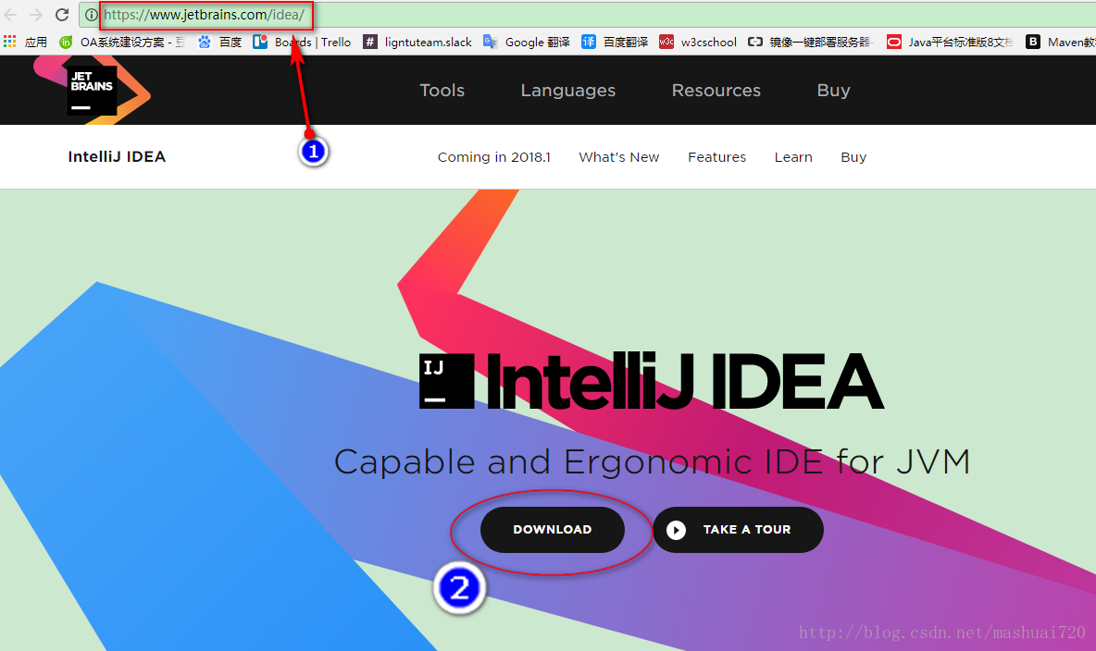Screen dimensions: 1096x651
Task: Open the Maven bookmark on the right
Action: pyautogui.click(x=1065, y=42)
